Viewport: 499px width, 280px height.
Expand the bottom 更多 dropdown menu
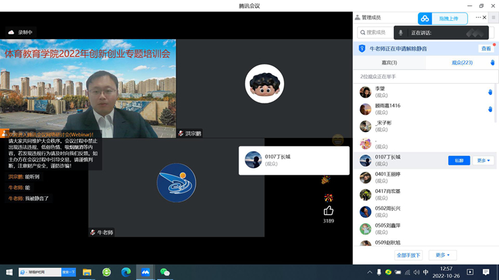click(442, 255)
